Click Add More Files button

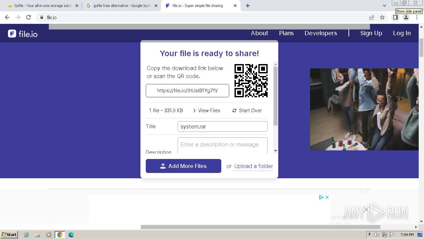point(184,166)
